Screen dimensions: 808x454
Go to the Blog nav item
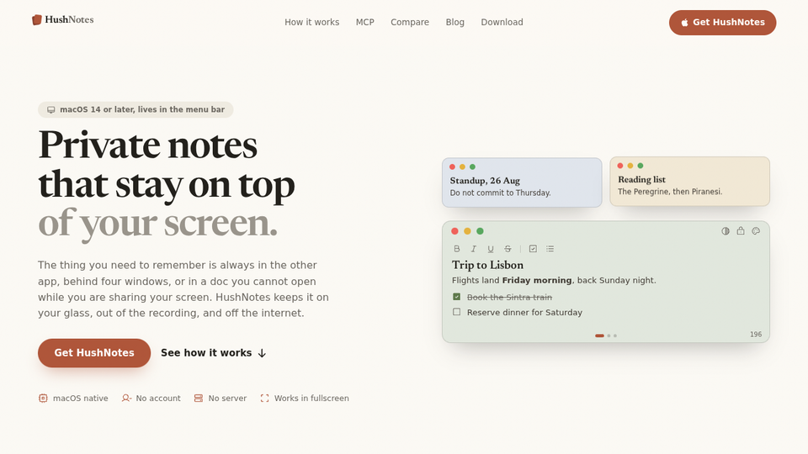click(455, 22)
